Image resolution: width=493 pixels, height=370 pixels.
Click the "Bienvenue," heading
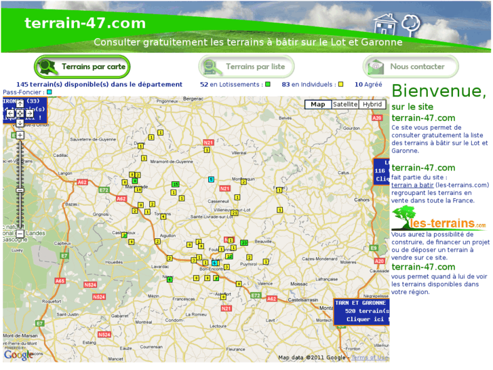[439, 91]
